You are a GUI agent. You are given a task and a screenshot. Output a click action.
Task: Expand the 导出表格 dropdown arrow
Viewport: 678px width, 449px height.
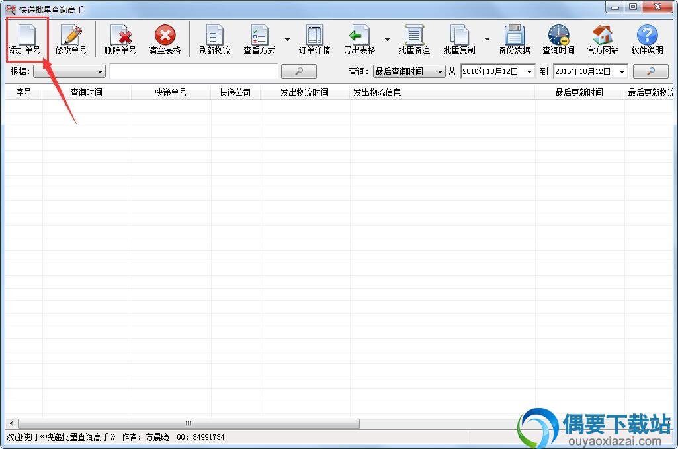click(387, 40)
